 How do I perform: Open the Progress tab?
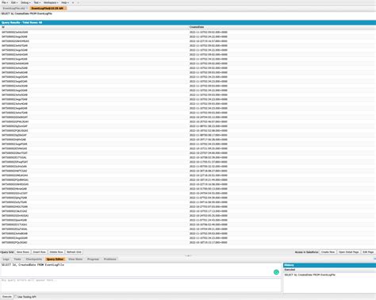[x=93, y=259]
